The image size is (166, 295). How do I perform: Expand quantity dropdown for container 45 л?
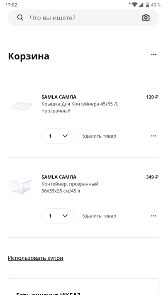[57, 216]
